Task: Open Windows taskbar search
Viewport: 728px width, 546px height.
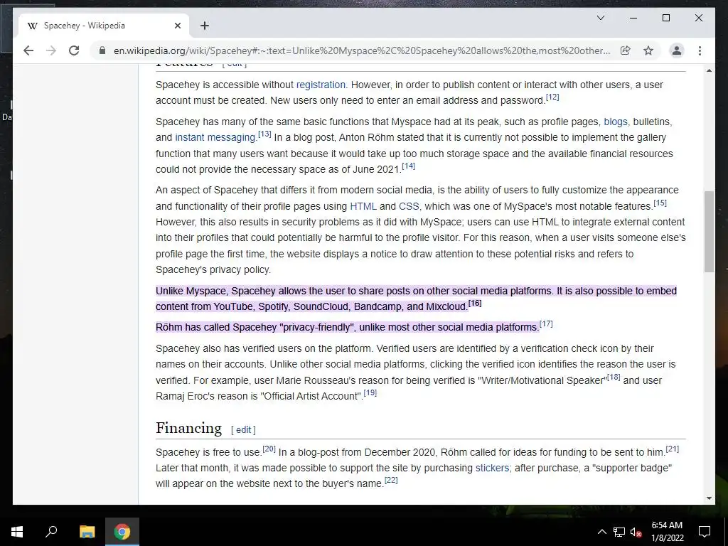Action: click(51, 532)
